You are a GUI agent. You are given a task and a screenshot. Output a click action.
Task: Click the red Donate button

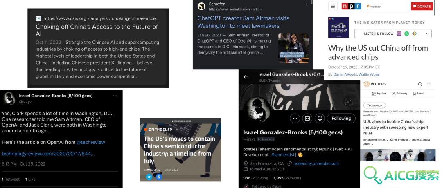coord(422,6)
